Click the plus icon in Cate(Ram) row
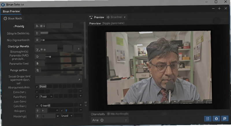Image resolution: width=231 pixels, height=126 pixels. (x=81, y=105)
